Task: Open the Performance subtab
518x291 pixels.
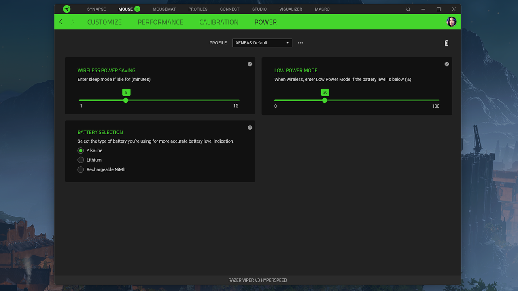Action: click(x=160, y=22)
